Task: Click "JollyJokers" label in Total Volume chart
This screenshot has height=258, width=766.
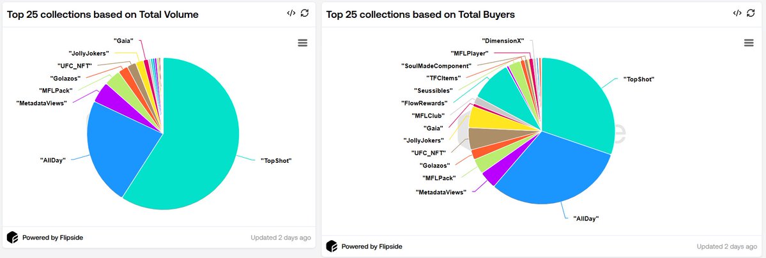Action: click(x=89, y=53)
